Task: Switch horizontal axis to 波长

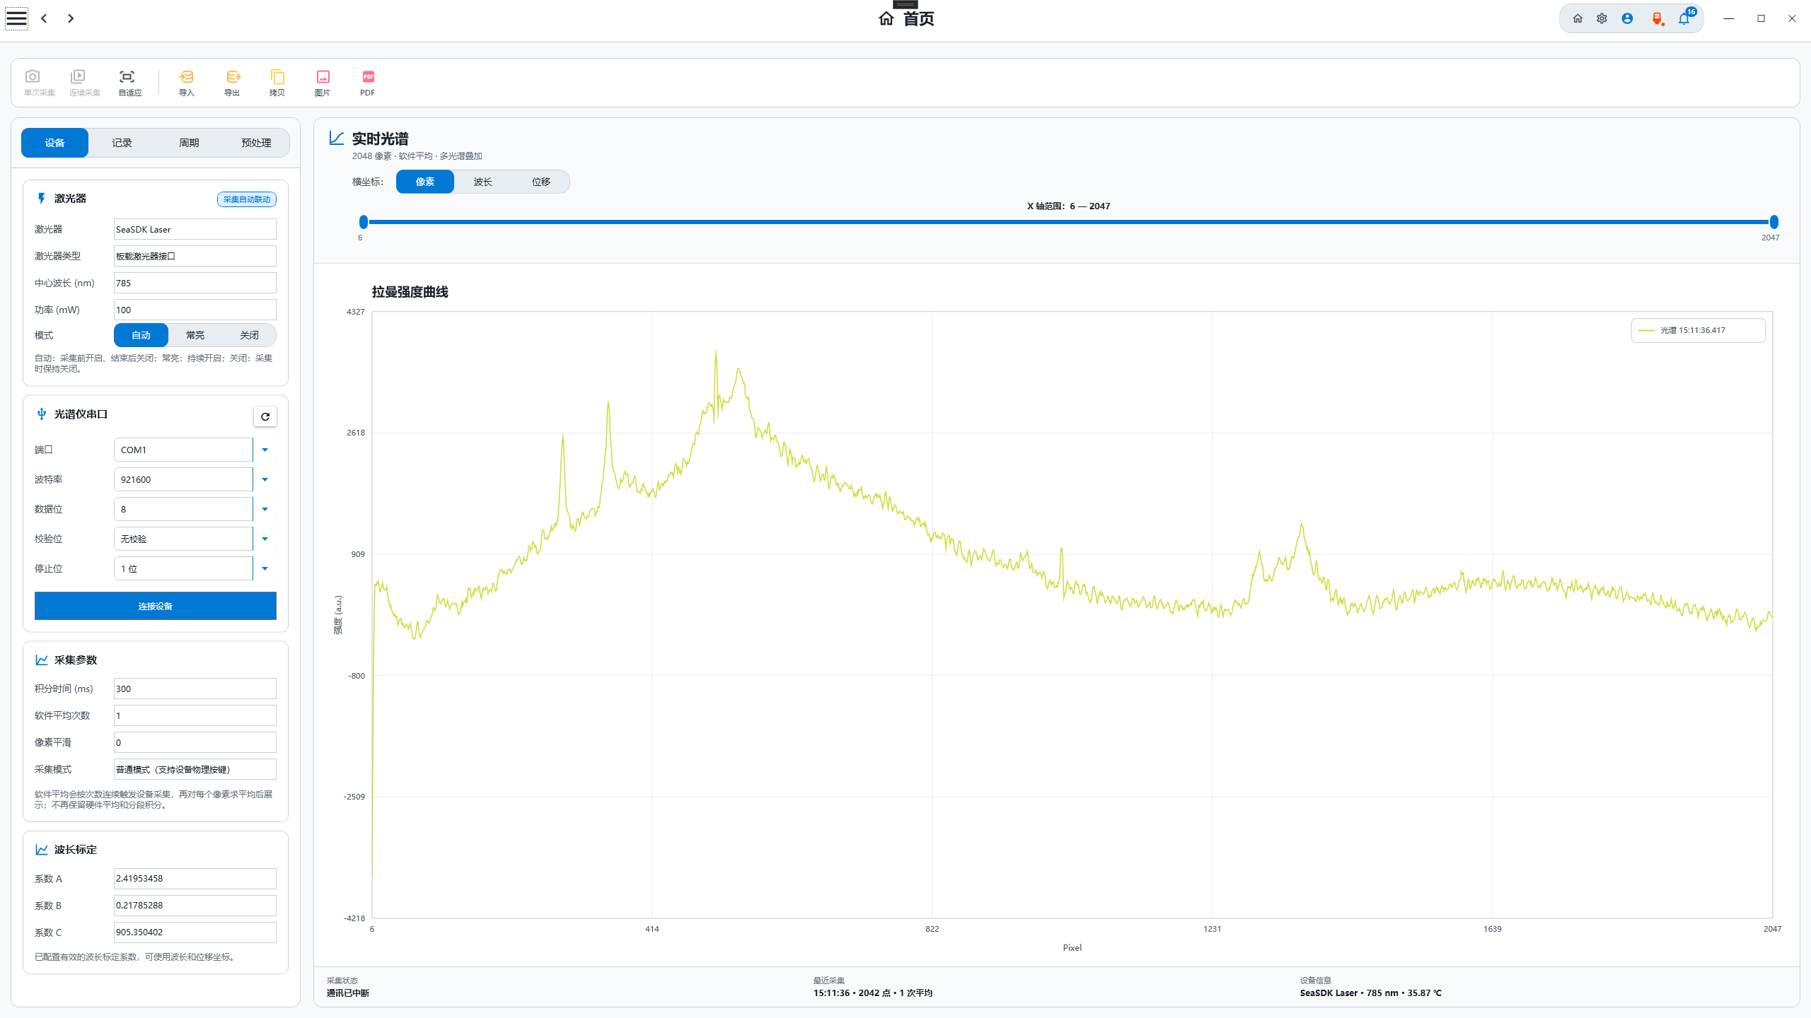Action: point(483,182)
